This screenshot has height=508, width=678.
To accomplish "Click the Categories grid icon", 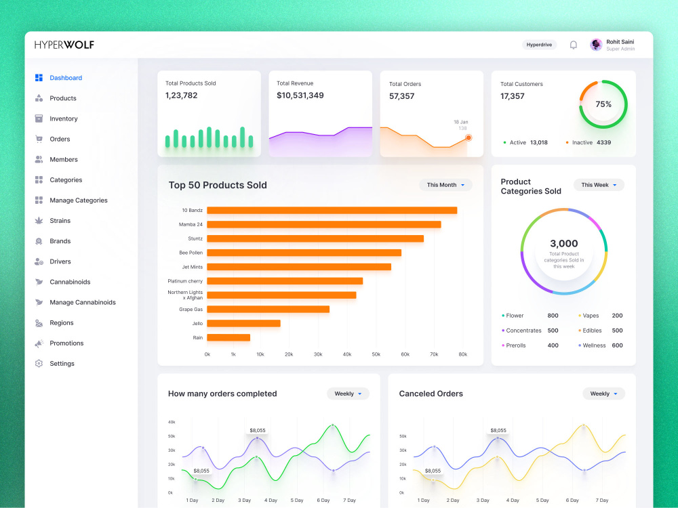I will pos(39,179).
